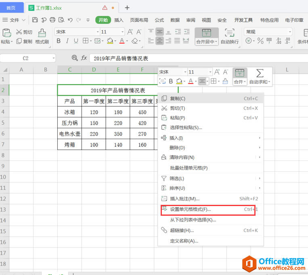Toggle vertical middle alignment in ribbon
308x275 pixels.
pyautogui.click(x=160, y=31)
